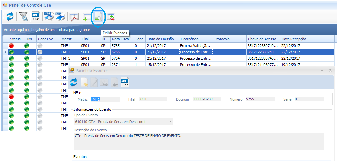Image resolution: width=337 pixels, height=161 pixels.
Task: Sort by the Série column header
Action: [x=140, y=39]
